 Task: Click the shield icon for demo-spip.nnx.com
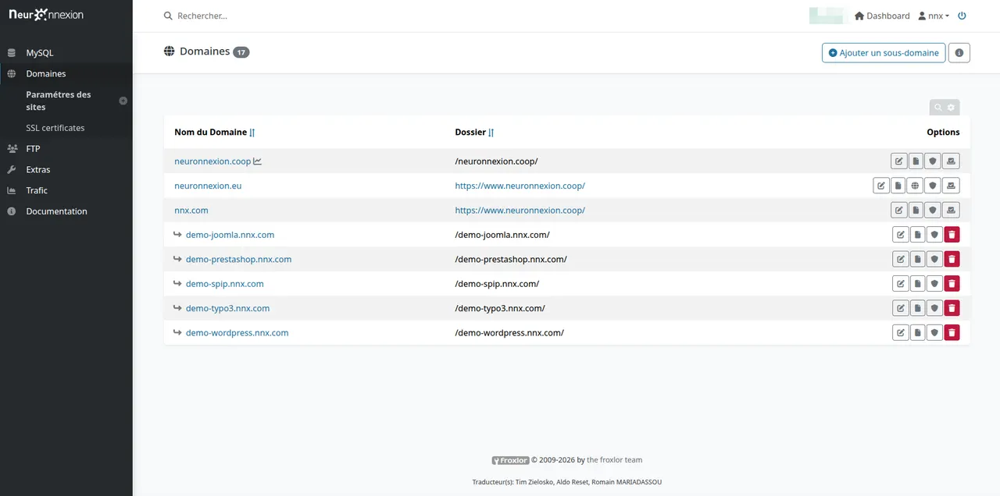tap(934, 284)
